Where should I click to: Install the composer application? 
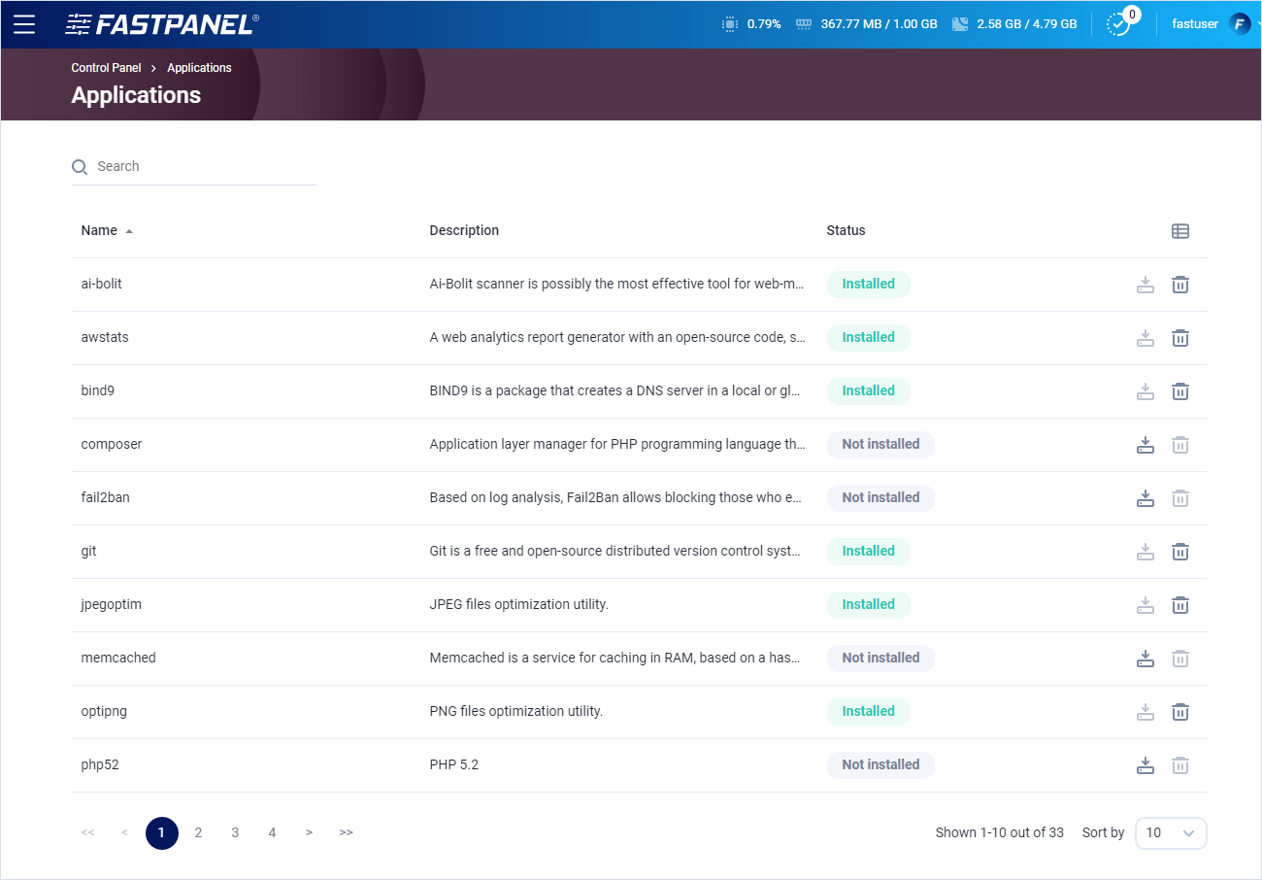pyautogui.click(x=1146, y=445)
